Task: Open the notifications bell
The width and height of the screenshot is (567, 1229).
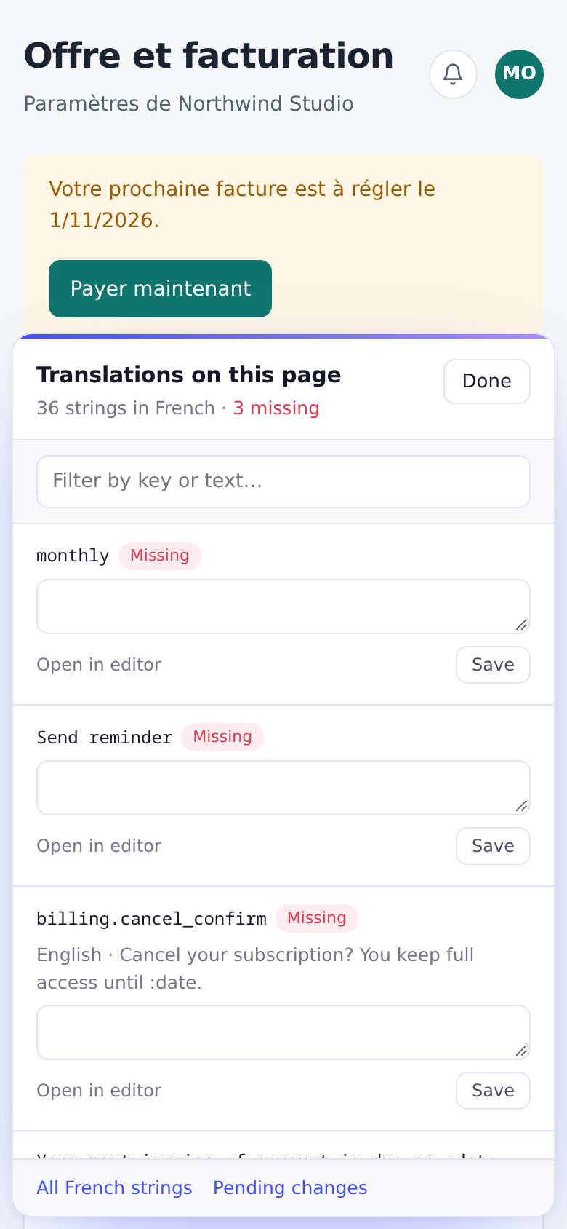Action: [453, 74]
